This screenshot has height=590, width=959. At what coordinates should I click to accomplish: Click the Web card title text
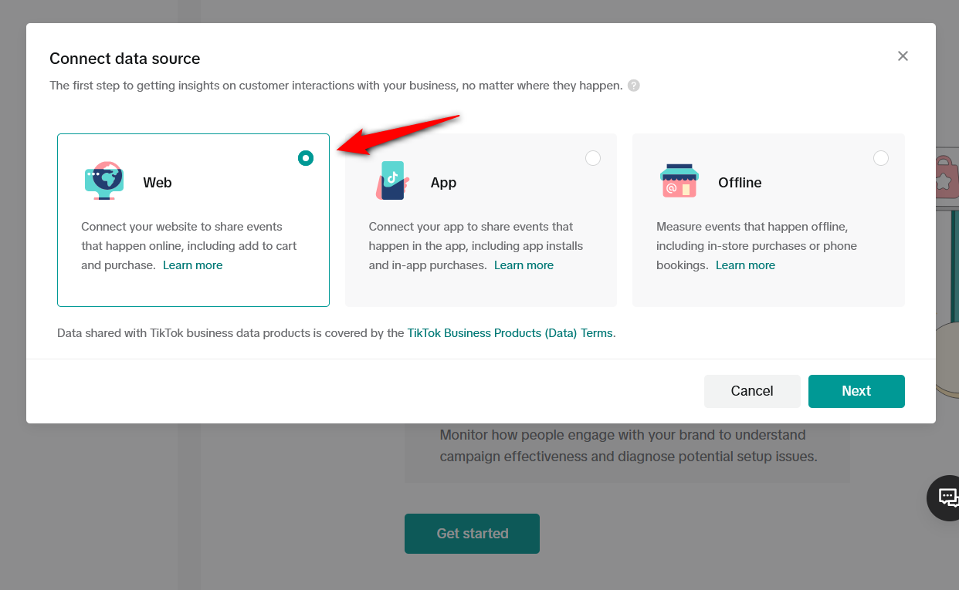(x=158, y=183)
